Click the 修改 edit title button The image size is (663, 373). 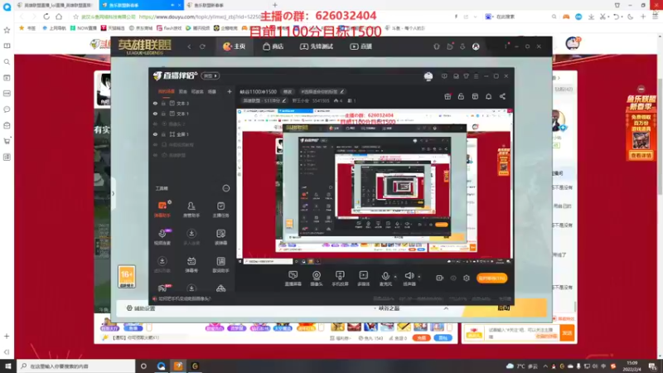click(288, 92)
